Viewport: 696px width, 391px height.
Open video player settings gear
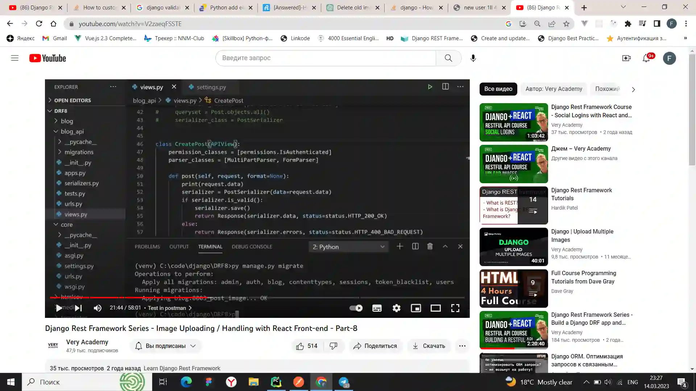[x=396, y=308]
